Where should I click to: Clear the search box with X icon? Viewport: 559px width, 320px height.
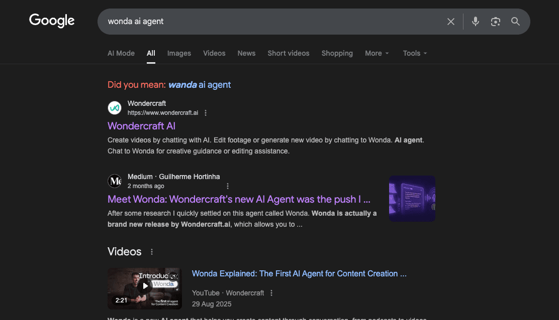tap(450, 22)
